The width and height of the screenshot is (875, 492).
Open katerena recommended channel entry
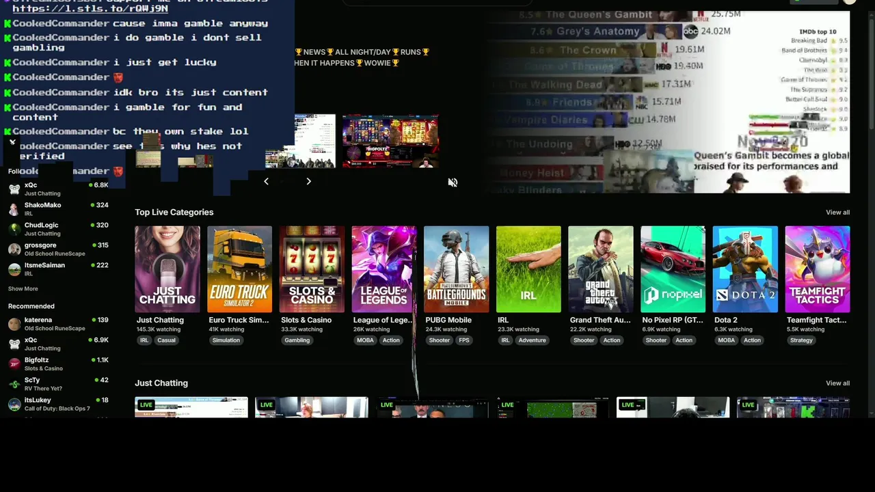coord(58,324)
